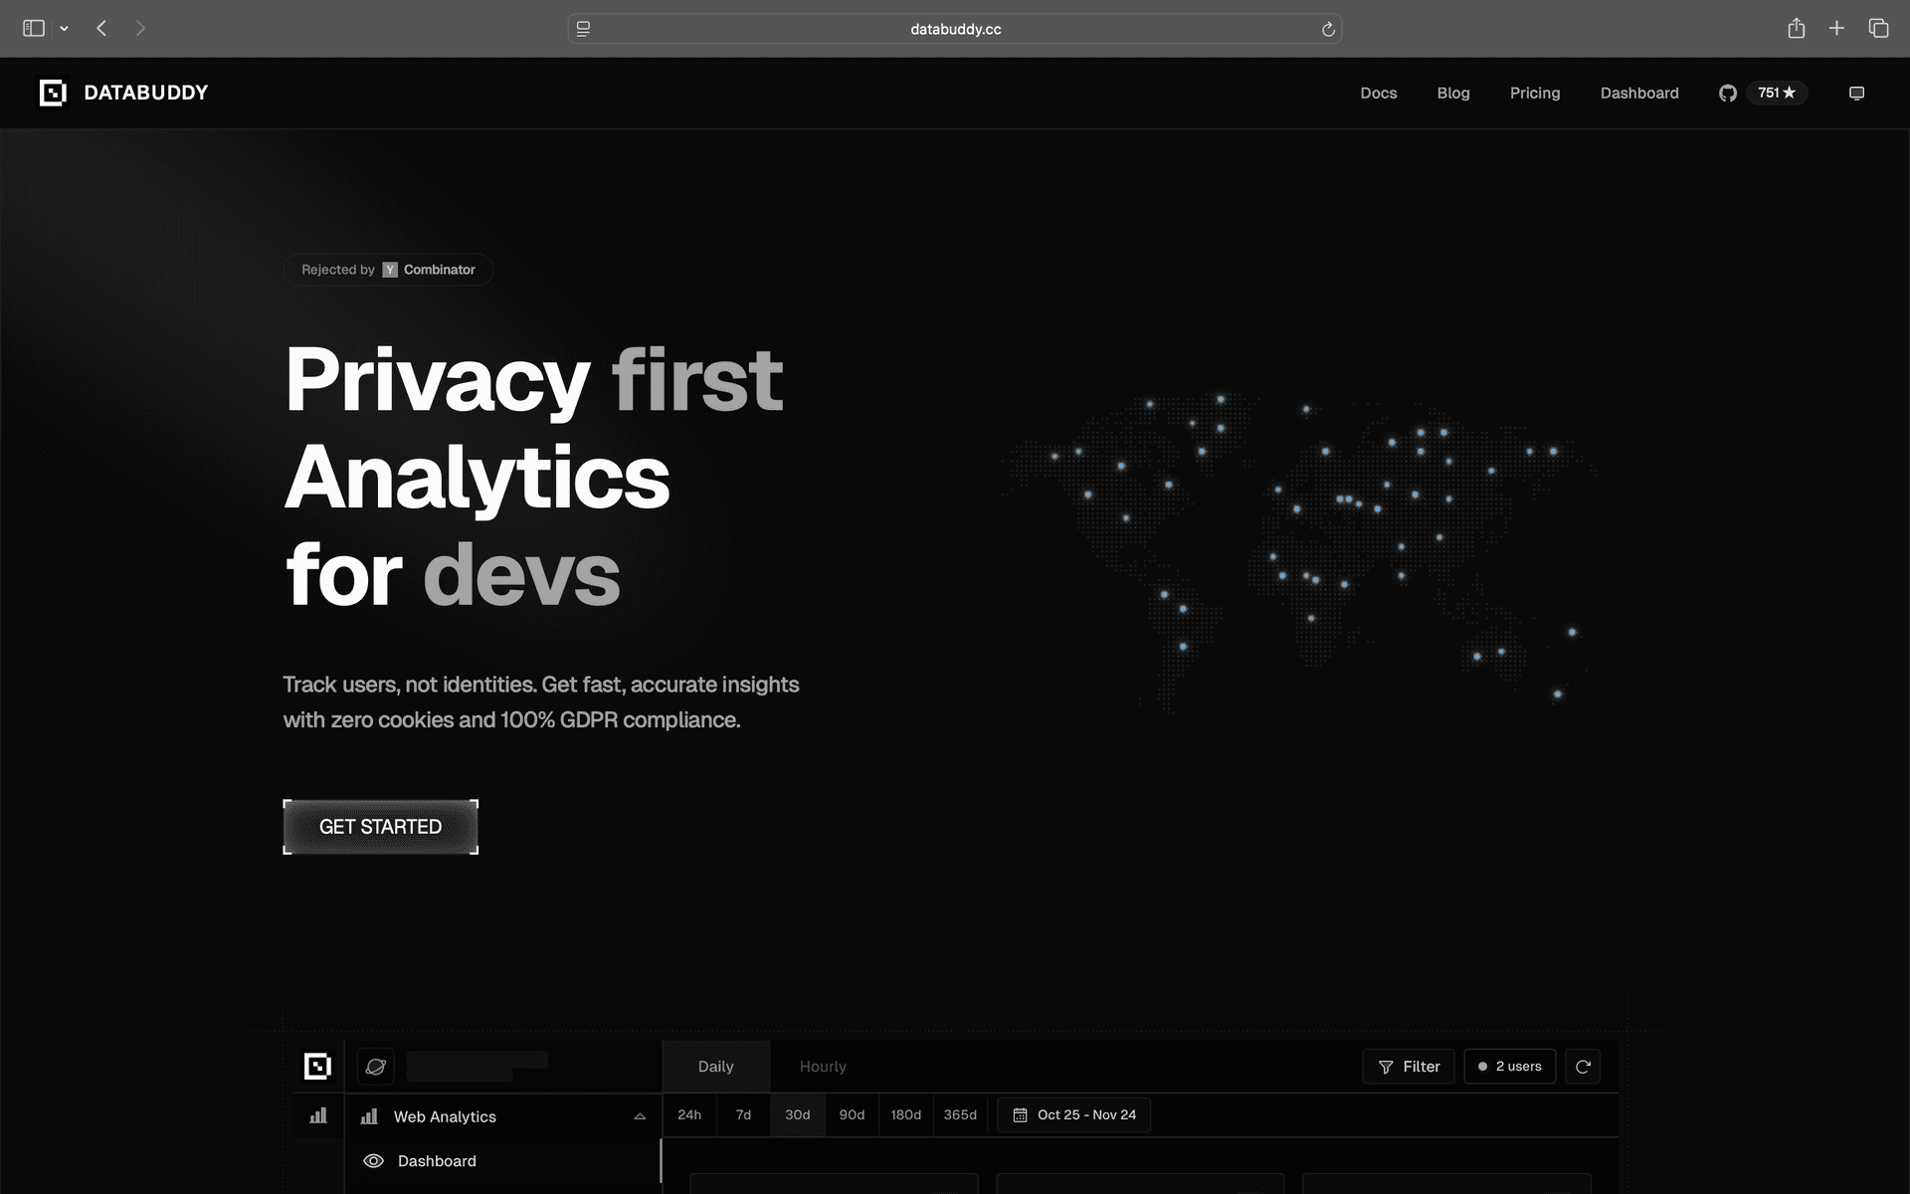Open the Oct 25 - Nov 24 date picker
Image resolution: width=1910 pixels, height=1194 pixels.
coord(1074,1114)
